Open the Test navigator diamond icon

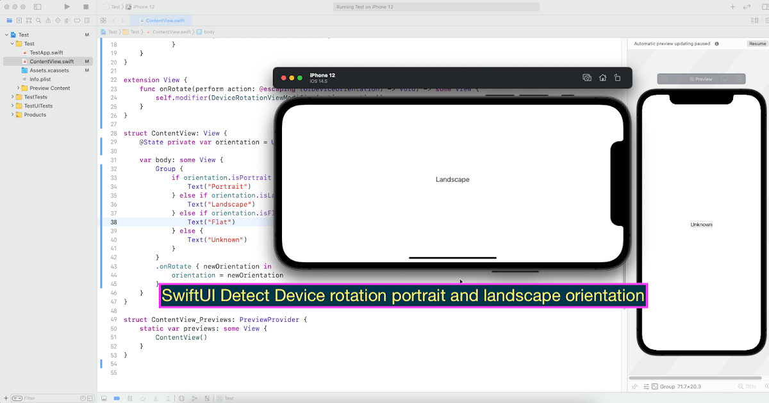point(57,20)
